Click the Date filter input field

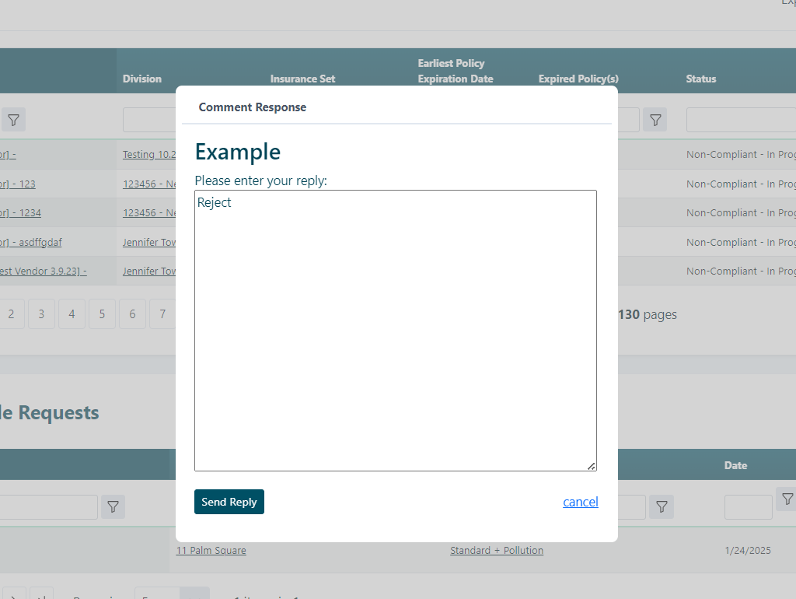pyautogui.click(x=748, y=507)
